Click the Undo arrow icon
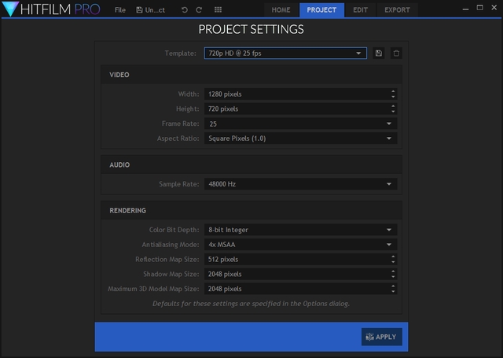 [185, 10]
